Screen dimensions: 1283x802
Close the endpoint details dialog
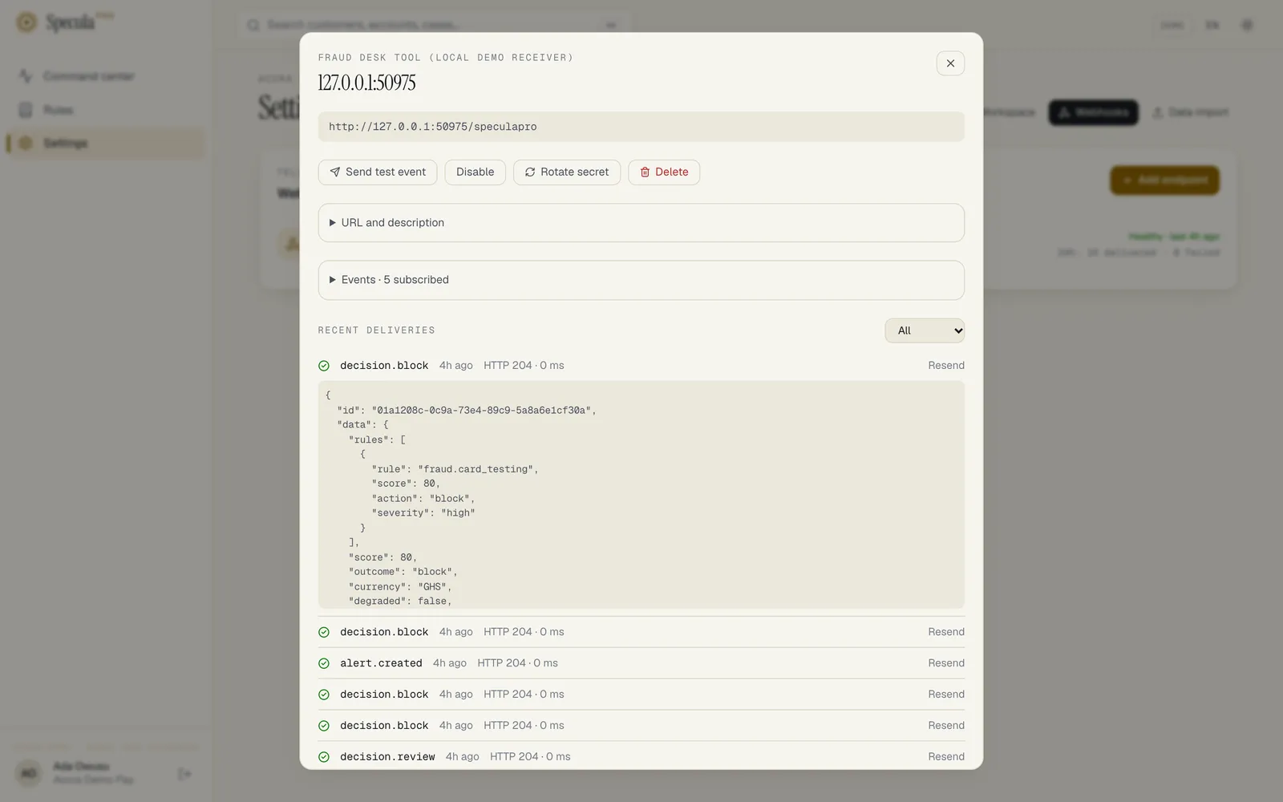click(950, 63)
